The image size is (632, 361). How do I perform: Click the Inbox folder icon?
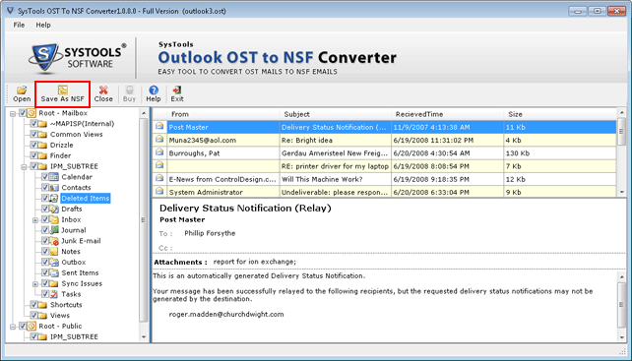point(54,219)
